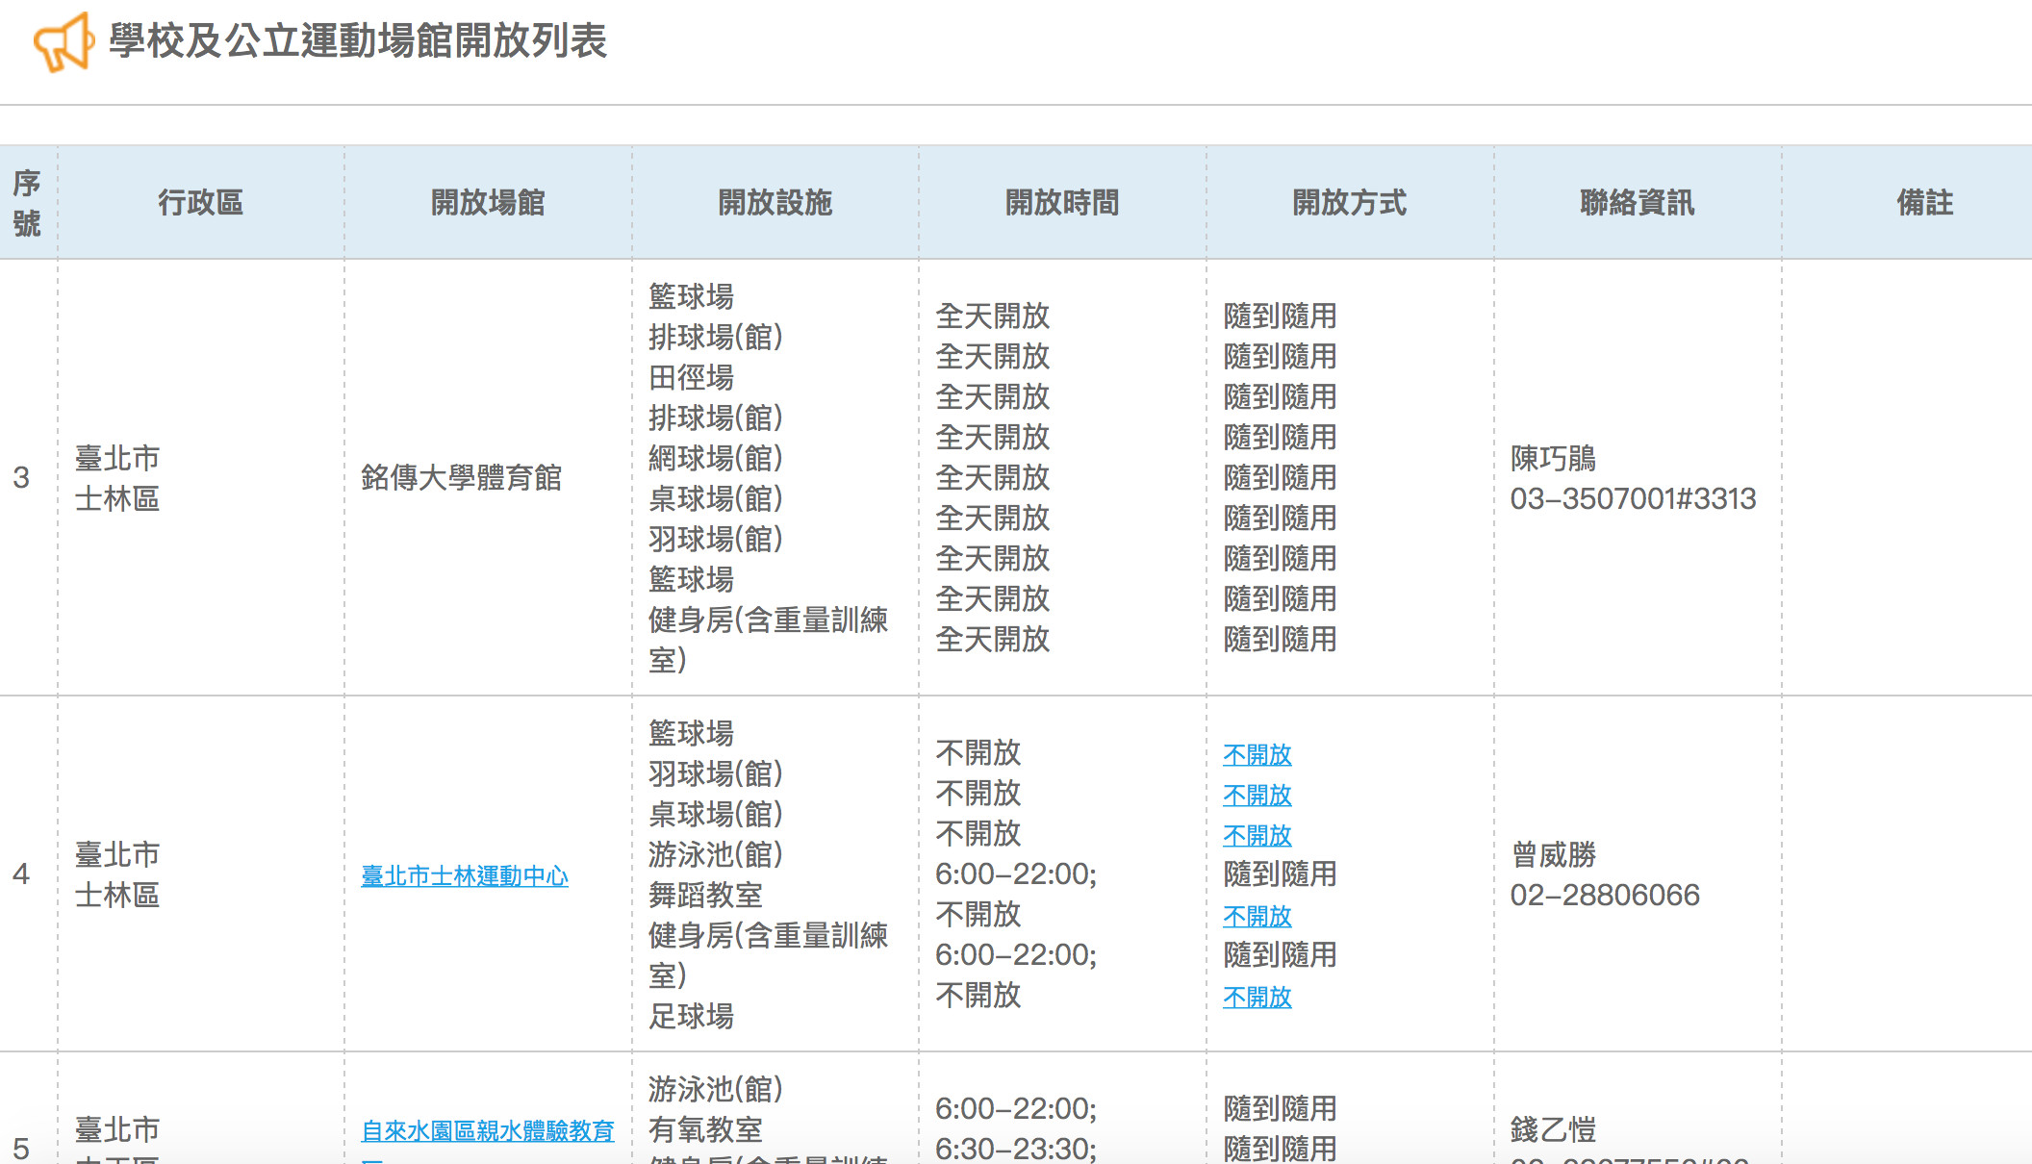The height and width of the screenshot is (1164, 2032).
Task: Select contact name 陳巧鵑
Action: coord(1553,458)
